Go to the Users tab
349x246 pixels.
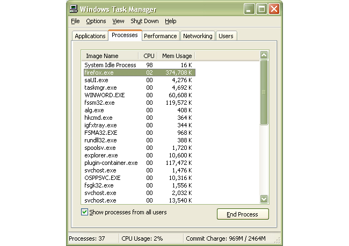pos(226,36)
